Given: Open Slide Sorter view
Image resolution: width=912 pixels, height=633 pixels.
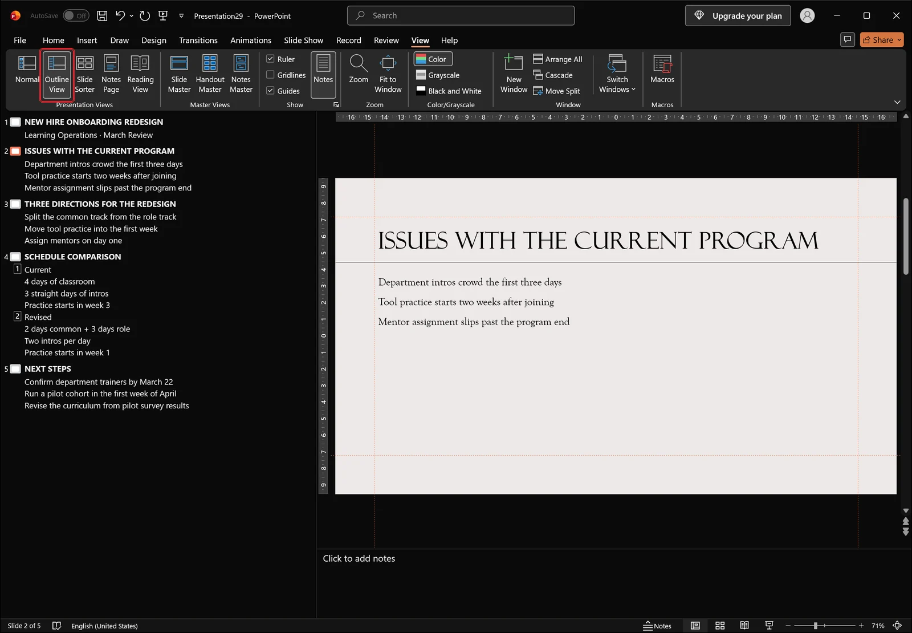Looking at the screenshot, I should [84, 73].
